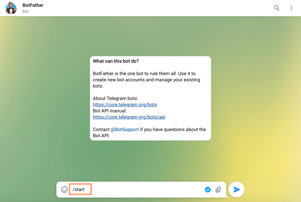Click the BotFather description paragraph

pyautogui.click(x=146, y=80)
